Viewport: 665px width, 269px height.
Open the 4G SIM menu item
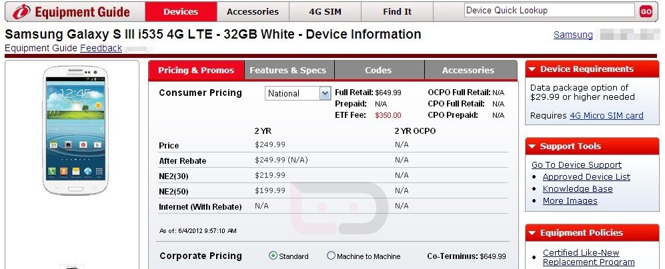pyautogui.click(x=325, y=11)
